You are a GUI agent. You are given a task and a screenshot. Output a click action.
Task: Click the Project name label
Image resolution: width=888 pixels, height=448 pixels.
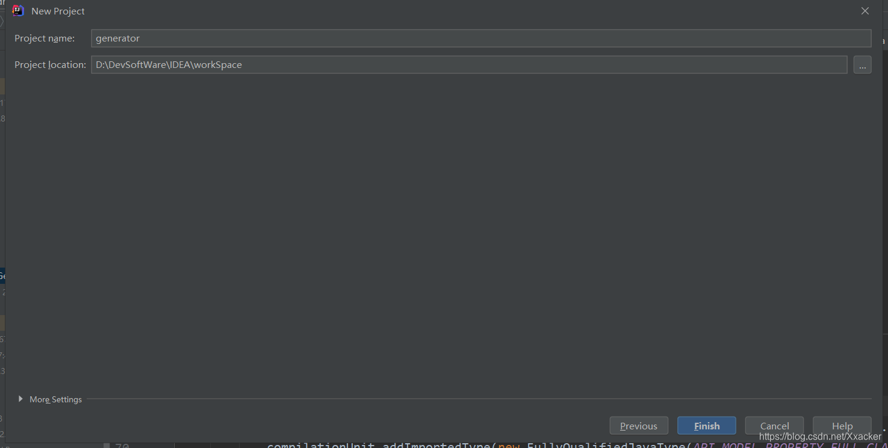tap(45, 38)
